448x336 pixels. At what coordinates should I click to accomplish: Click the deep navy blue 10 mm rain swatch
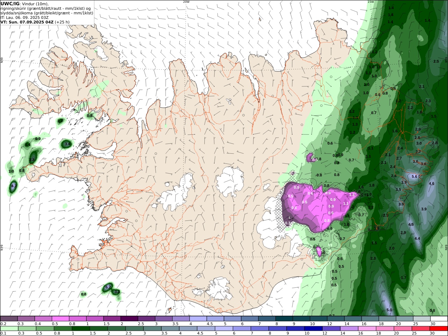click(x=313, y=329)
